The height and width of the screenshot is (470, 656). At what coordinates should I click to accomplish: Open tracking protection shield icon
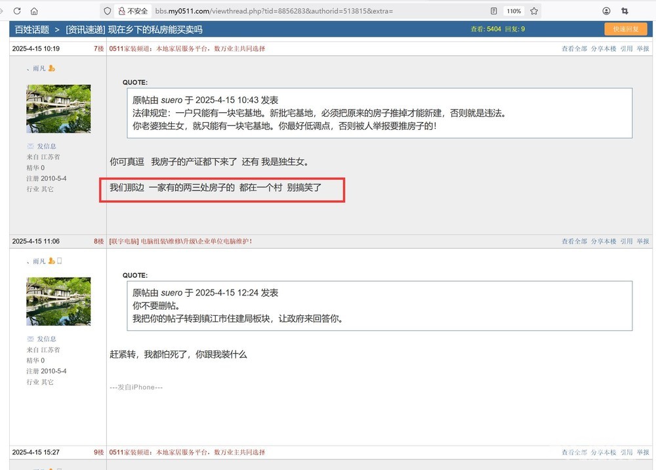(107, 11)
